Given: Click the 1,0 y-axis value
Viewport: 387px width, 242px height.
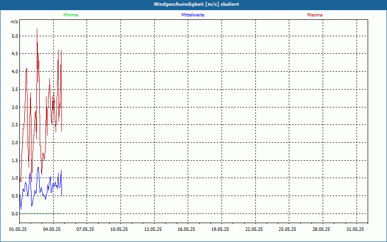Looking at the screenshot, I should pyautogui.click(x=15, y=178).
